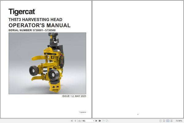Click the small document code on the cover
184x123 pixels.
82,112
